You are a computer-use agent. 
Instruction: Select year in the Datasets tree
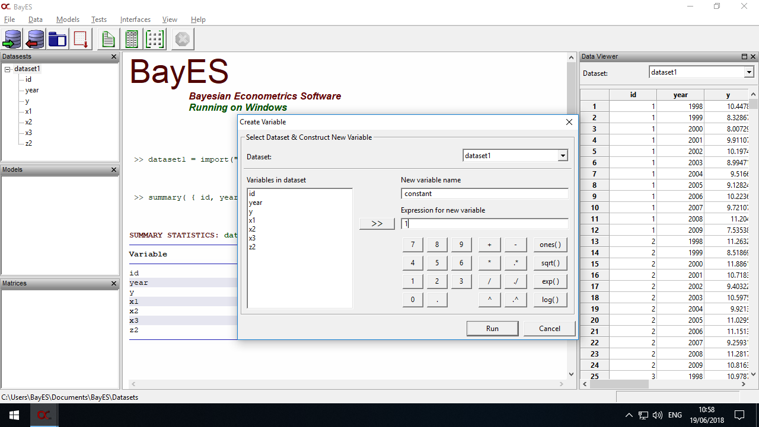click(32, 90)
